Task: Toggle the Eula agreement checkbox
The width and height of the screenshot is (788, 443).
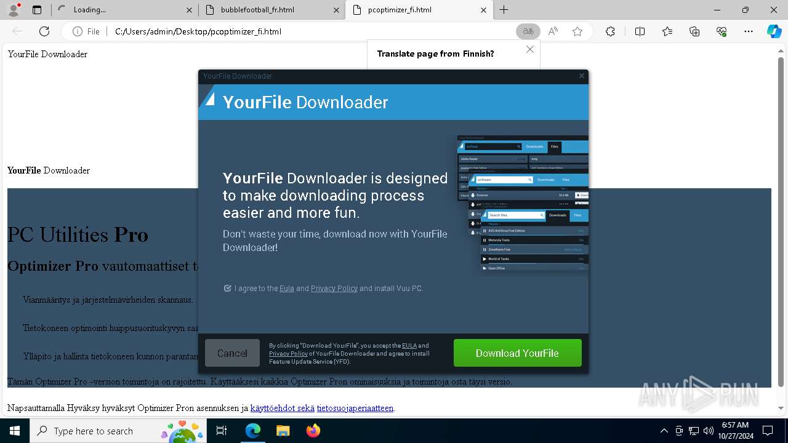Action: (x=228, y=288)
